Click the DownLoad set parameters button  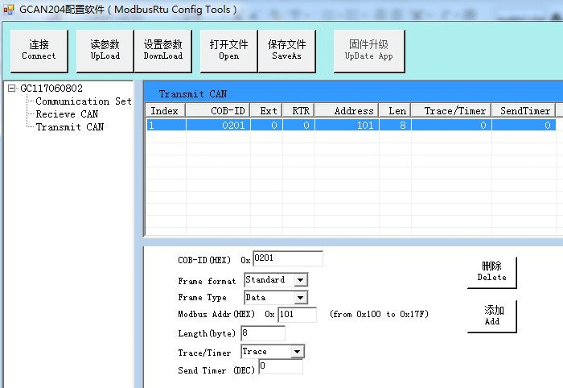163,51
